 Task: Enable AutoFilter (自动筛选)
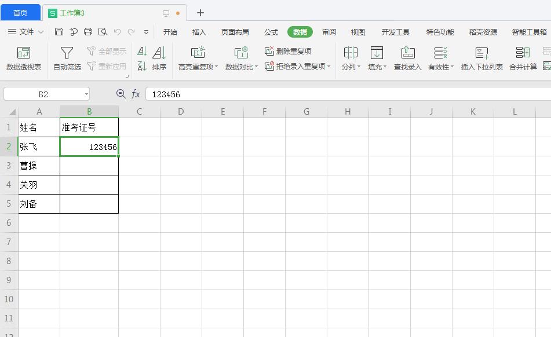67,58
